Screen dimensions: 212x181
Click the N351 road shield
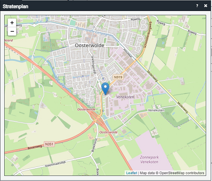pos(49,144)
